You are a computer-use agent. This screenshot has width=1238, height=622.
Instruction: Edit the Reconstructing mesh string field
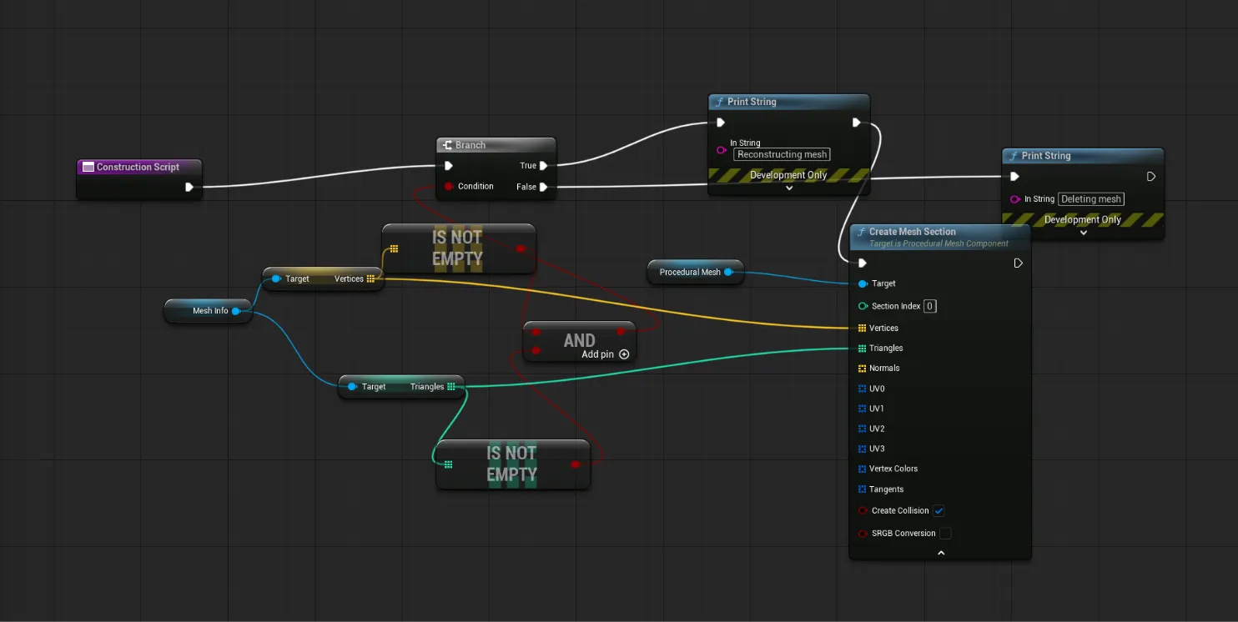tap(782, 154)
